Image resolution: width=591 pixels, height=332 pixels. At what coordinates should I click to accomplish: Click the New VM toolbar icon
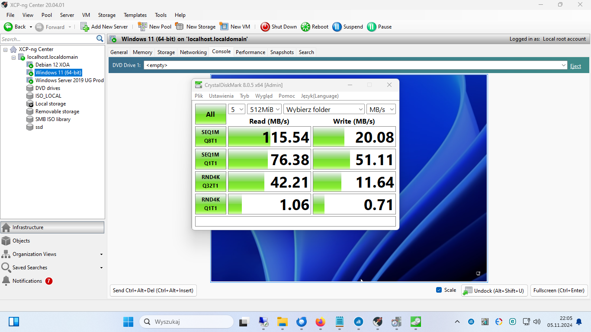coord(224,27)
